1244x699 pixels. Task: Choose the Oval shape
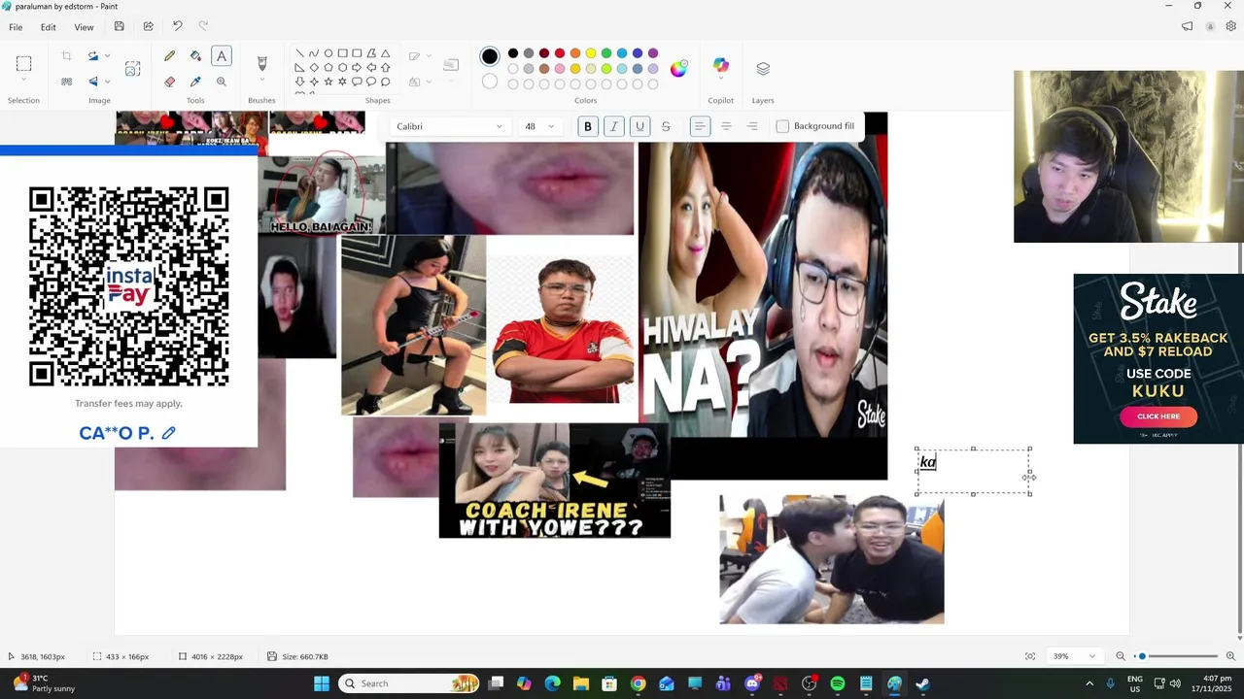click(328, 53)
